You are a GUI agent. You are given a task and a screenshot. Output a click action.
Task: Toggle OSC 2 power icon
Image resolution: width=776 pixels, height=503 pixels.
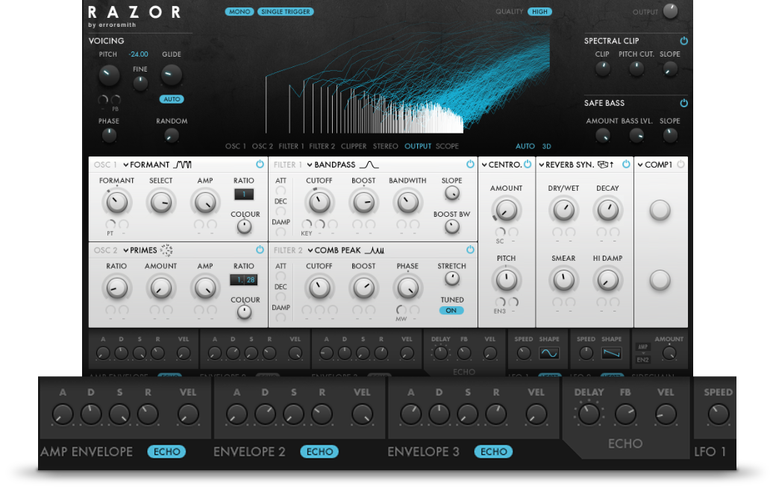click(260, 250)
